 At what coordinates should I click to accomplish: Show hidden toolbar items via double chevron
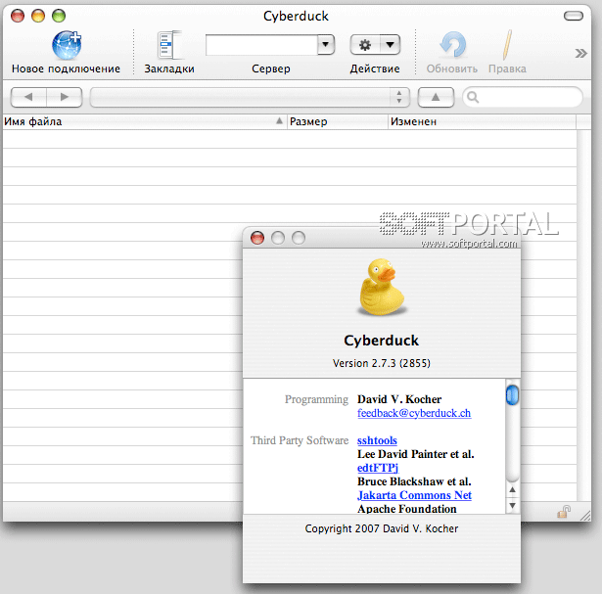[x=580, y=53]
